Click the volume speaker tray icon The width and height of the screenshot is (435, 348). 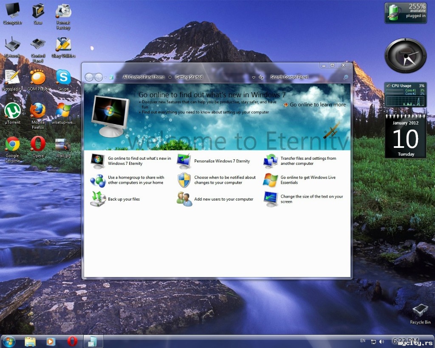(x=382, y=342)
